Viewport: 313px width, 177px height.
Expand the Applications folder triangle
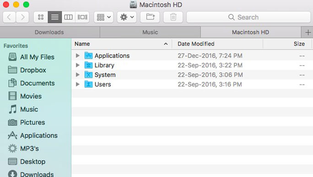tap(78, 55)
